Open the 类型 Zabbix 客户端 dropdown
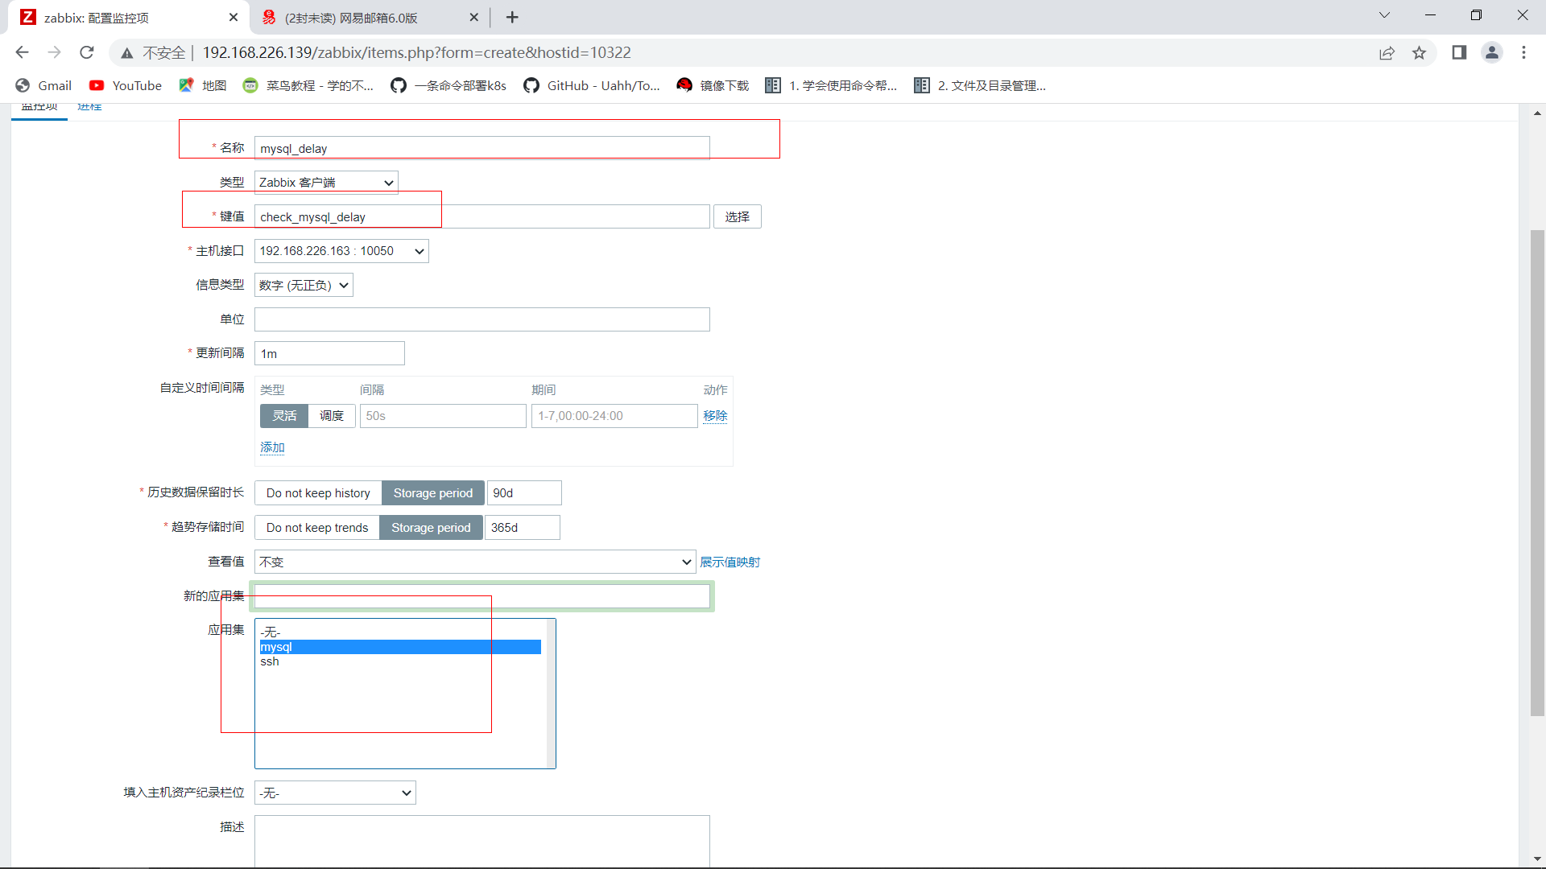1546x869 pixels. click(326, 183)
